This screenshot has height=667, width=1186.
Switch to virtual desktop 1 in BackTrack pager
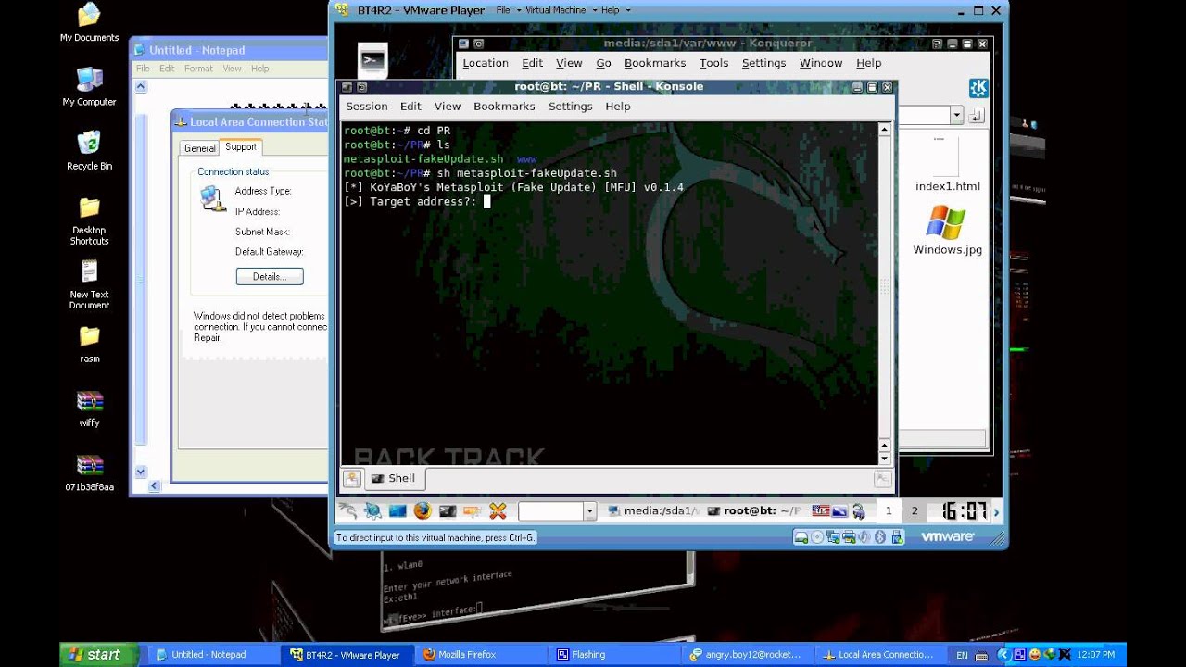point(889,510)
